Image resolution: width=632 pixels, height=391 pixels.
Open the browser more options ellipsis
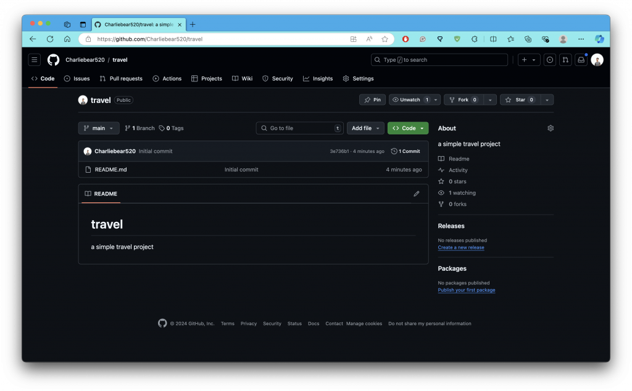[581, 39]
